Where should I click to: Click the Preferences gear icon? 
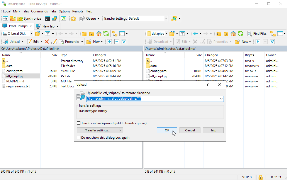pos(73,19)
